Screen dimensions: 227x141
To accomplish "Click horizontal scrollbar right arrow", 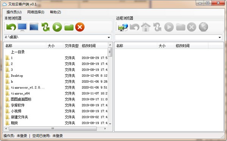I will click(x=105, y=129).
